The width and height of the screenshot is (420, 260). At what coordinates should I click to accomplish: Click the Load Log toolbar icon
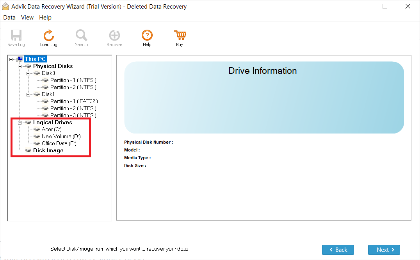(x=48, y=35)
